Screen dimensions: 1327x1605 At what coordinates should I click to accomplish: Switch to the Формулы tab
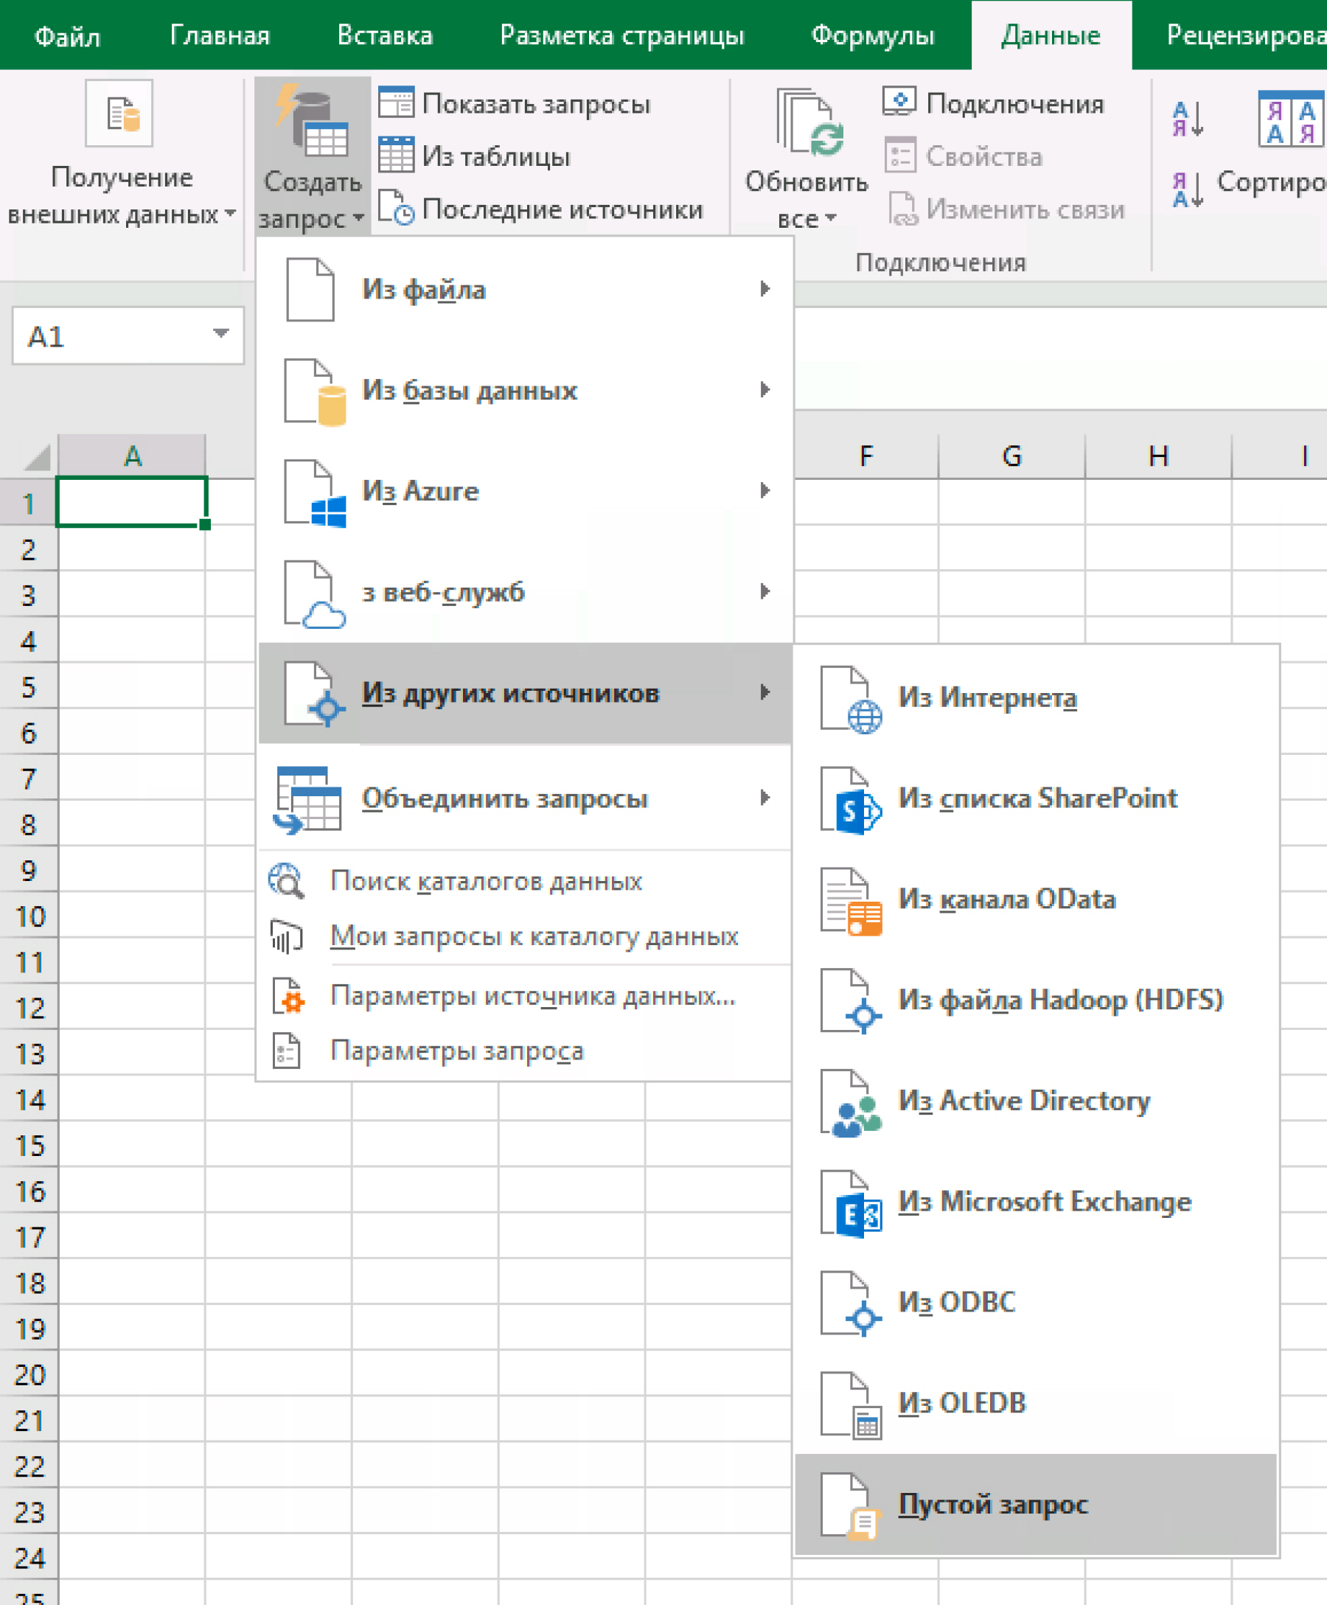[x=872, y=36]
